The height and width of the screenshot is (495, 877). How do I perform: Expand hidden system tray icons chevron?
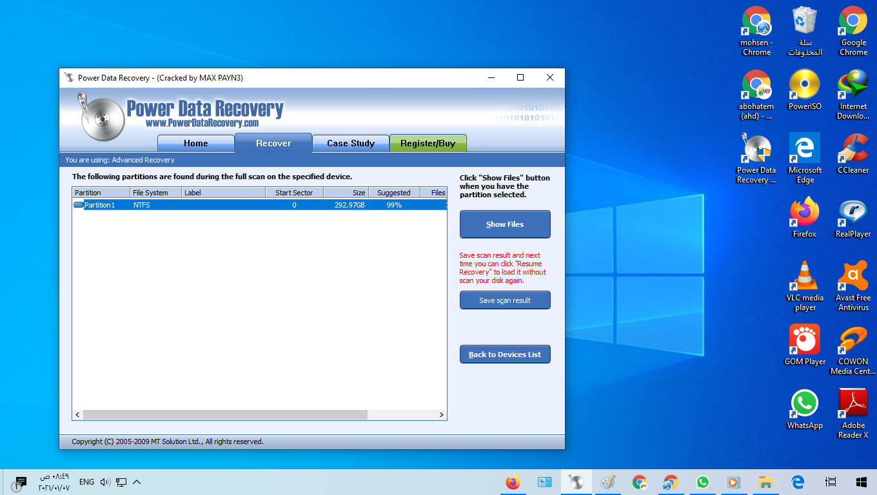(x=137, y=482)
